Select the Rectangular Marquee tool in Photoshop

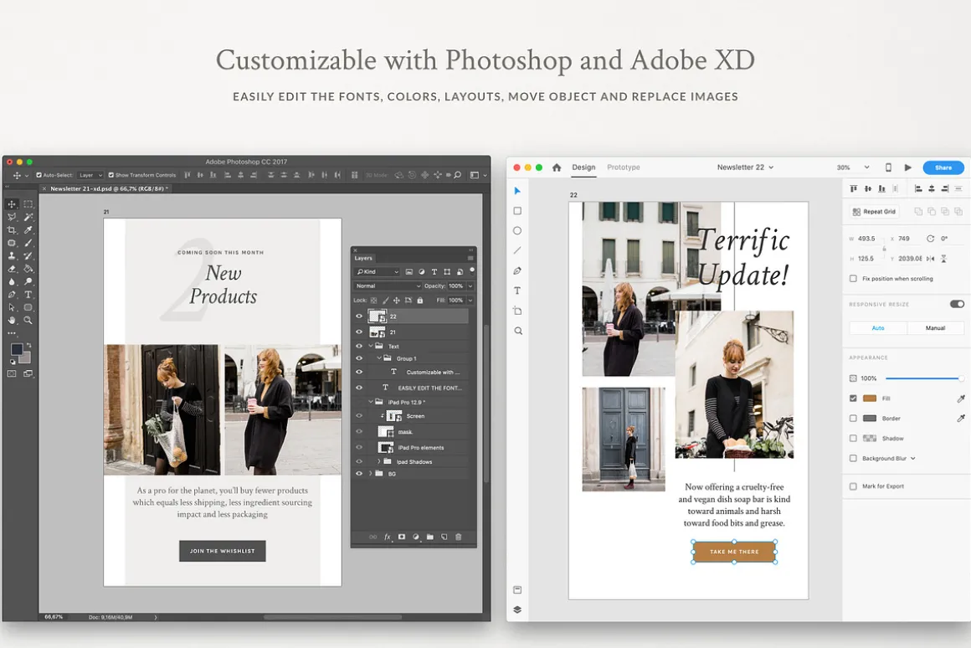(x=28, y=203)
